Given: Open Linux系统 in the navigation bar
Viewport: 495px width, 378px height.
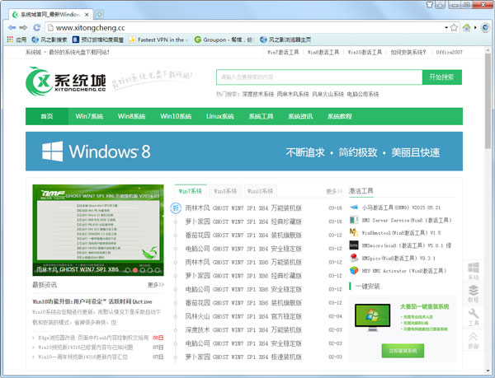Looking at the screenshot, I should click(219, 116).
